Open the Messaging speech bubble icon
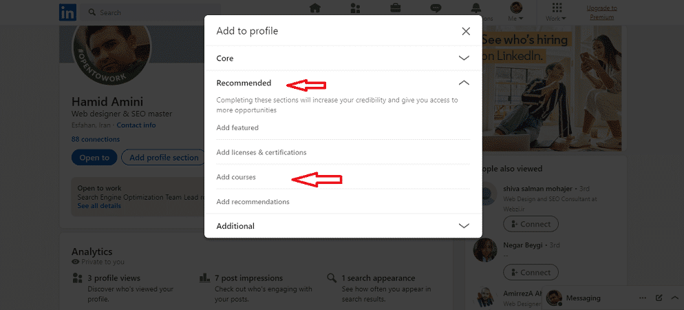Viewport: 684px width, 310px height. click(x=436, y=8)
